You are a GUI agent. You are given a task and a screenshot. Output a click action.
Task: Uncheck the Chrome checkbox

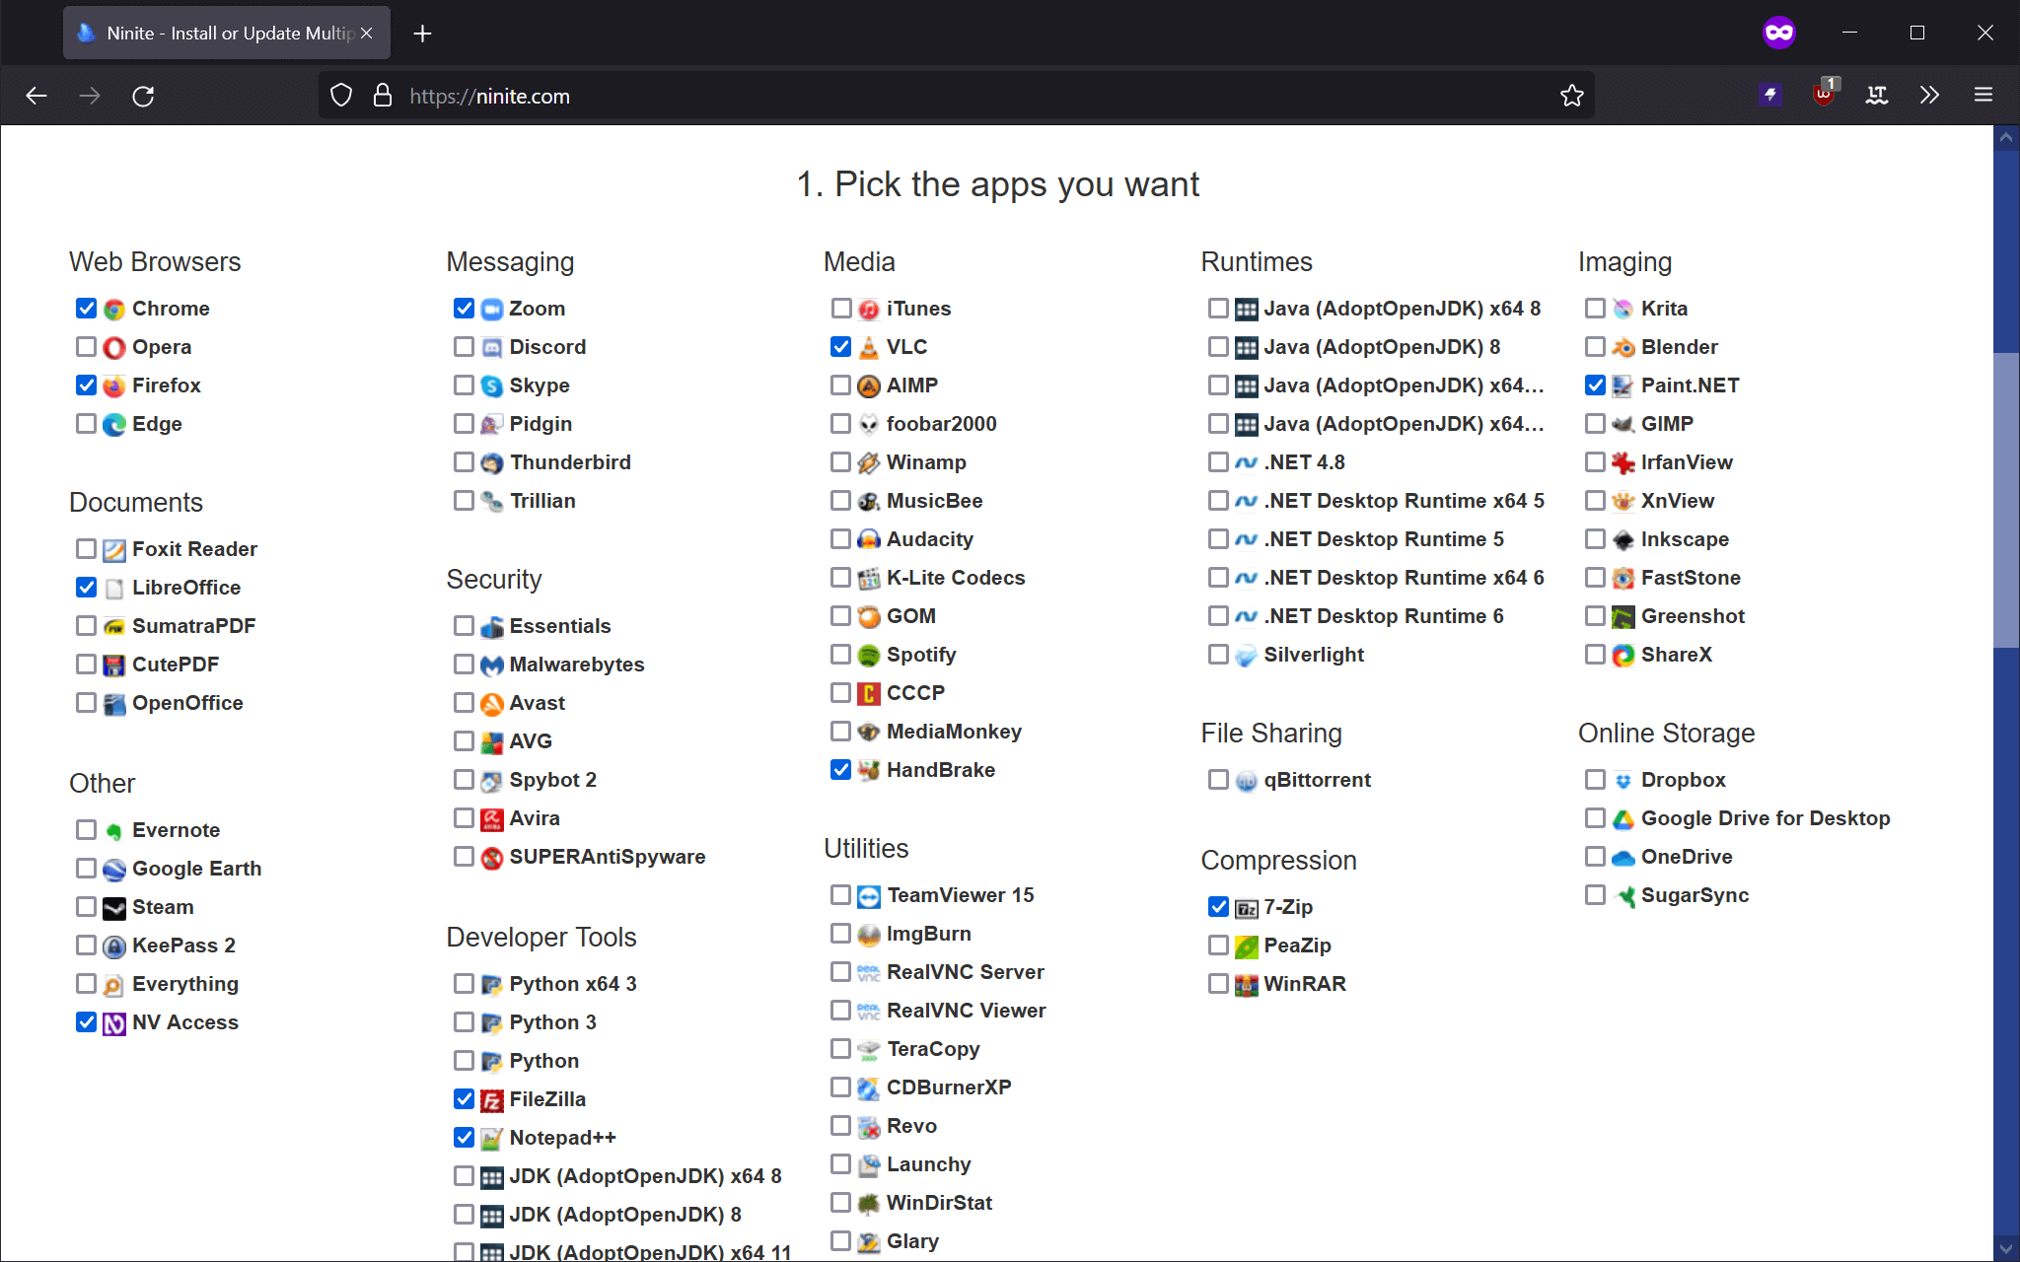[x=87, y=309]
